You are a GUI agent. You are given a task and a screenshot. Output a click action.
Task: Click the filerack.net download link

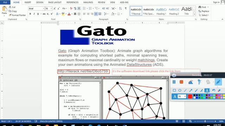tap(83, 71)
